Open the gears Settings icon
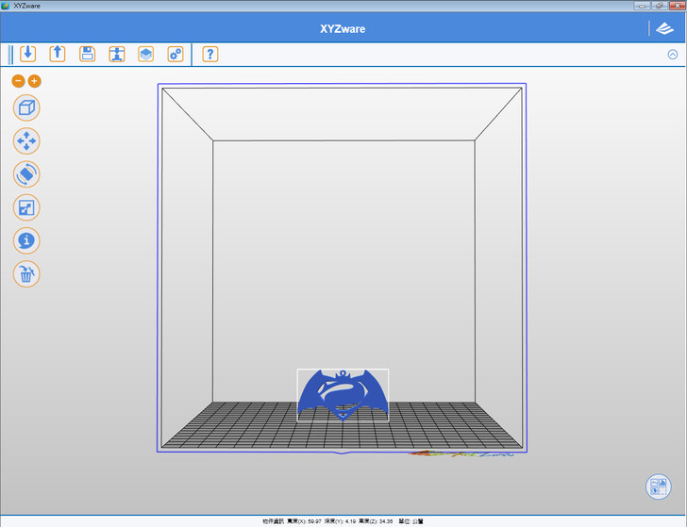687x527 pixels. (175, 54)
